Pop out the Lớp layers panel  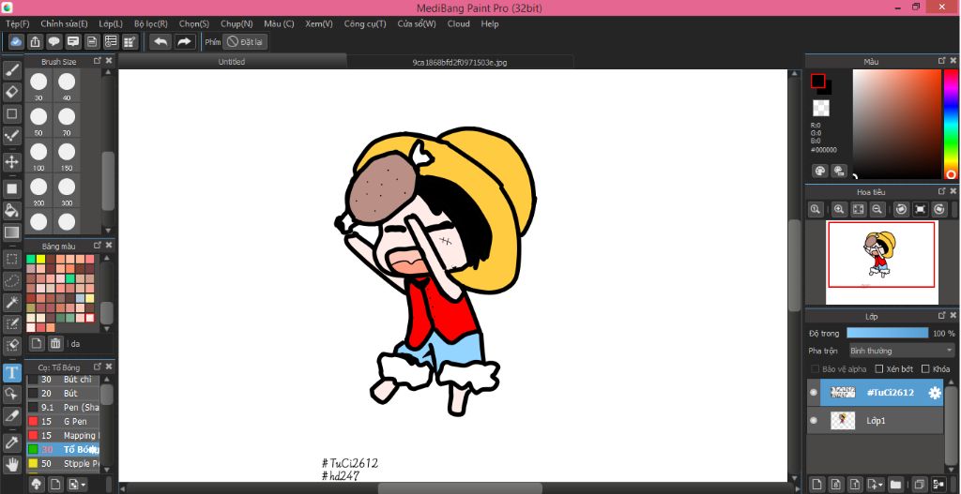[x=941, y=316]
